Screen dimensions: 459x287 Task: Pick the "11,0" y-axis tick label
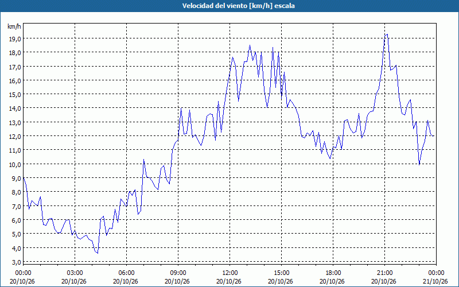pos(14,150)
